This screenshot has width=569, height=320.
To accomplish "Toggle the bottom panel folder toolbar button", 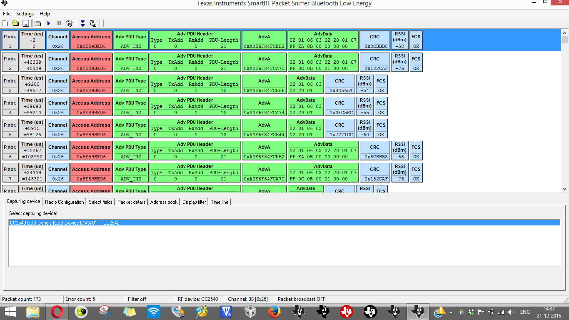I will click(x=37, y=23).
